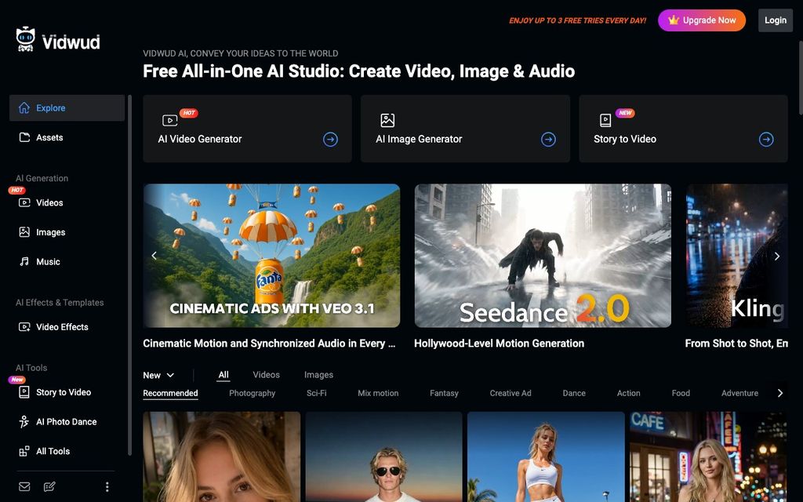The width and height of the screenshot is (803, 502).
Task: Go to previous carousel slide arrow
Action: (154, 255)
